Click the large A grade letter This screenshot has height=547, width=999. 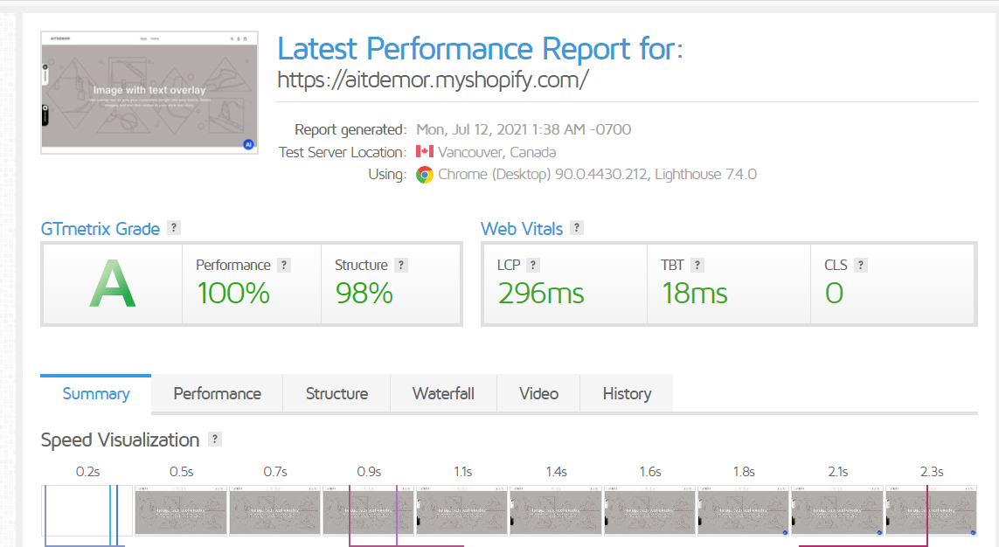point(112,284)
